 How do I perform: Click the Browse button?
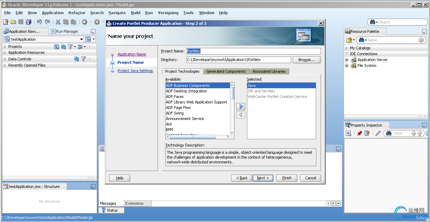[307, 60]
